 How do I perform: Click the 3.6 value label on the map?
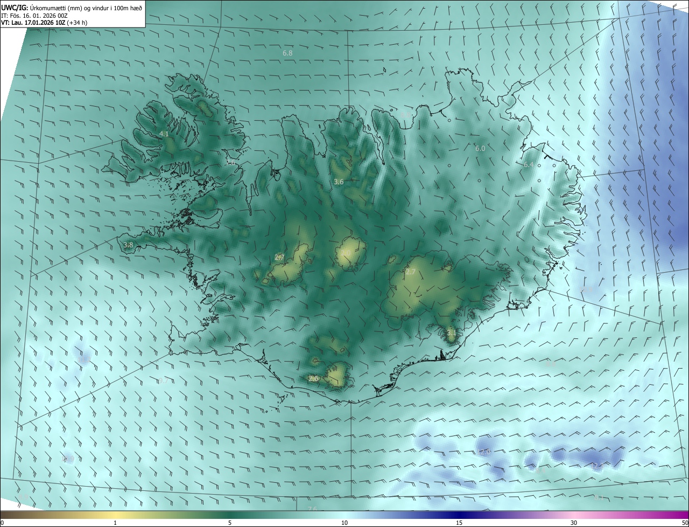point(339,182)
